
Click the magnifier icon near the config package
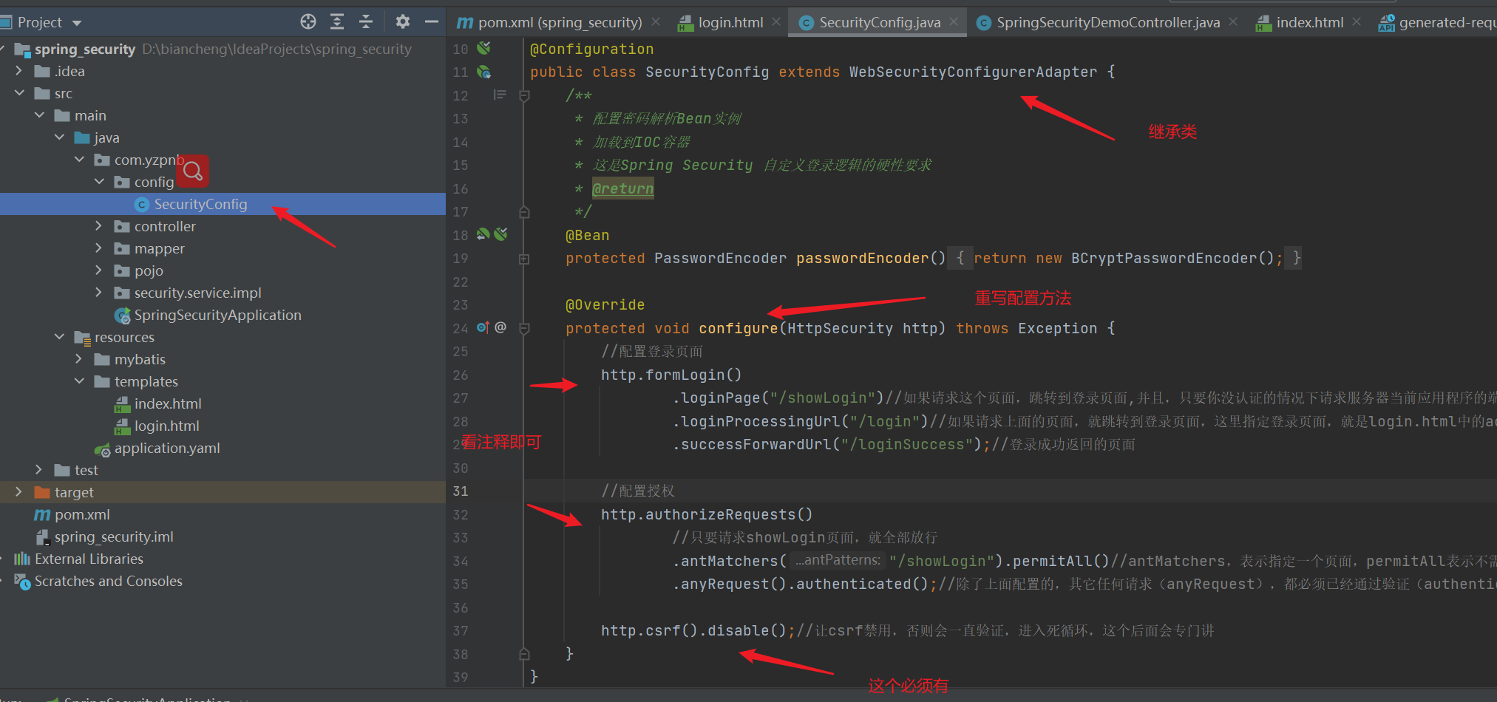pos(193,171)
